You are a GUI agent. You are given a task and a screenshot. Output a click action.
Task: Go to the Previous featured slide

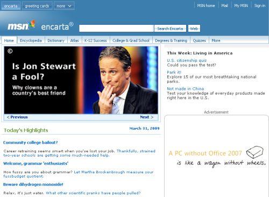[x=17, y=117]
